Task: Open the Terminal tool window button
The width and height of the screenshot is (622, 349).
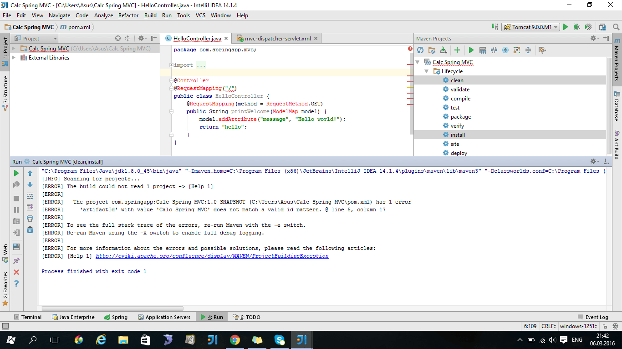Action: pos(27,317)
